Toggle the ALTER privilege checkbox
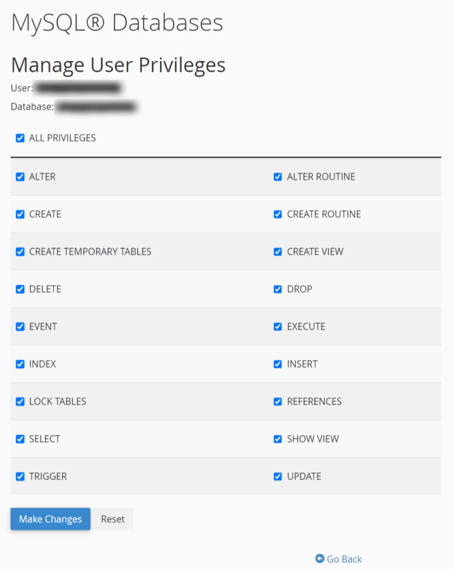The image size is (455, 569). [x=21, y=177]
